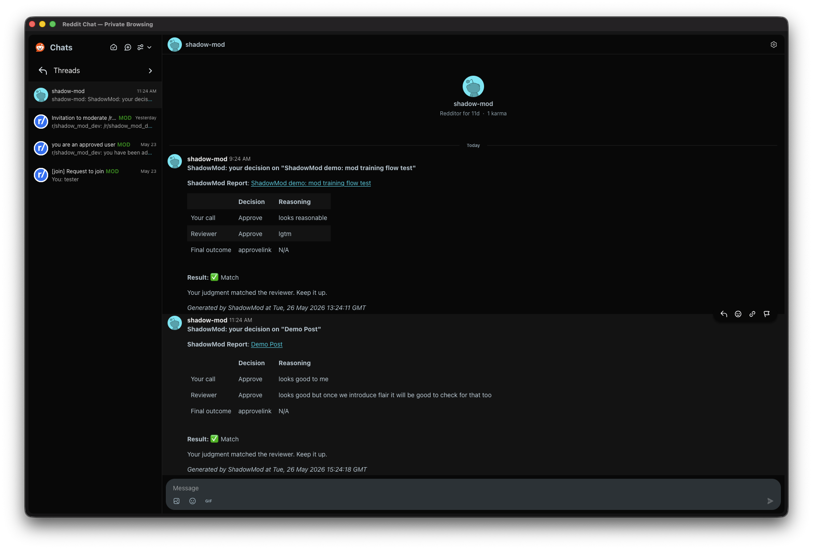Reply to the message using the reply arrow
813x550 pixels.
coord(724,314)
